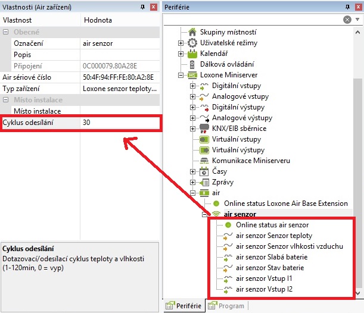Click the Komunikace Miniserveru icon
The width and height of the screenshot is (364, 313).
204,161
